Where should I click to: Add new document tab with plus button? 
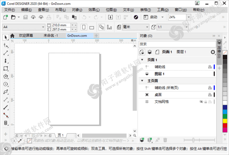[96, 35]
